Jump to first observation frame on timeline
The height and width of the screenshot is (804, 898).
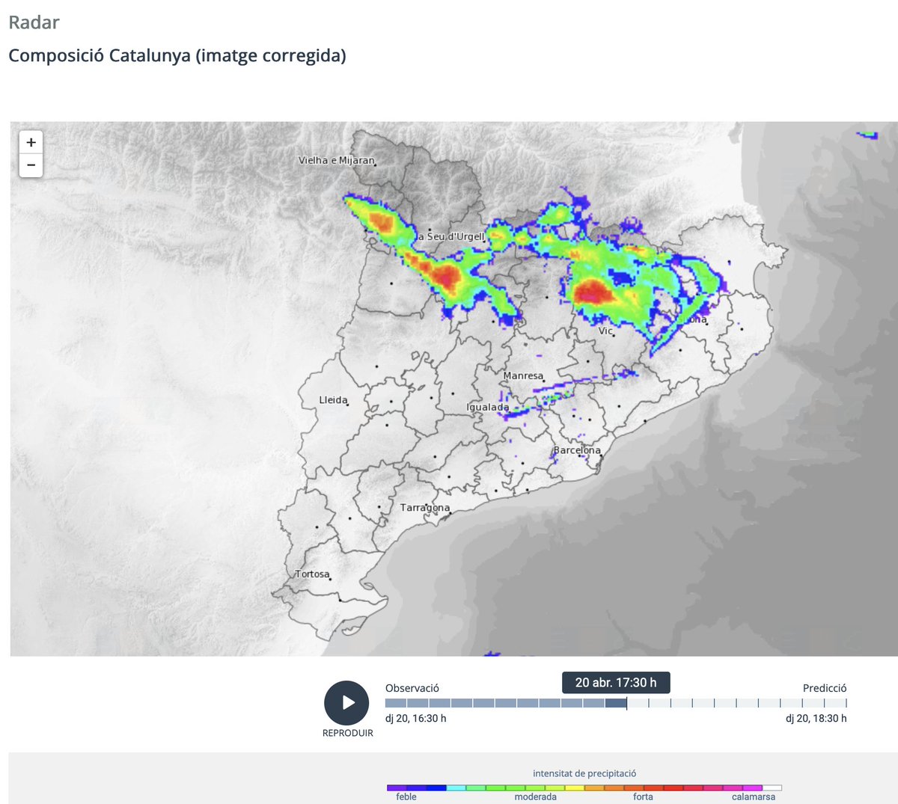(396, 703)
